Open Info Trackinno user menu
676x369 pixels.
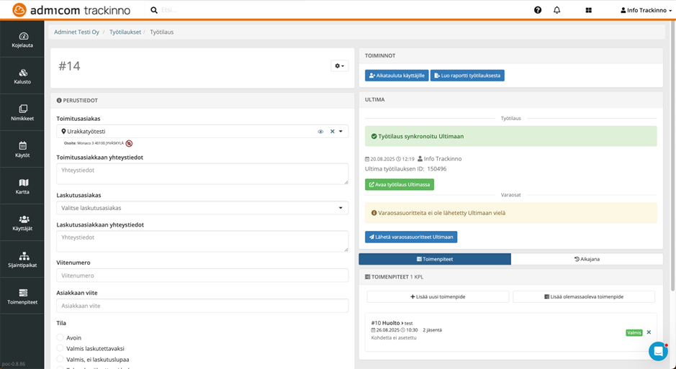[x=644, y=10]
